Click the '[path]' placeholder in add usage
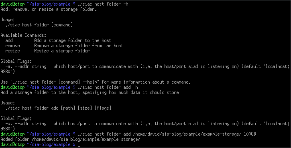 [x=68, y=108]
